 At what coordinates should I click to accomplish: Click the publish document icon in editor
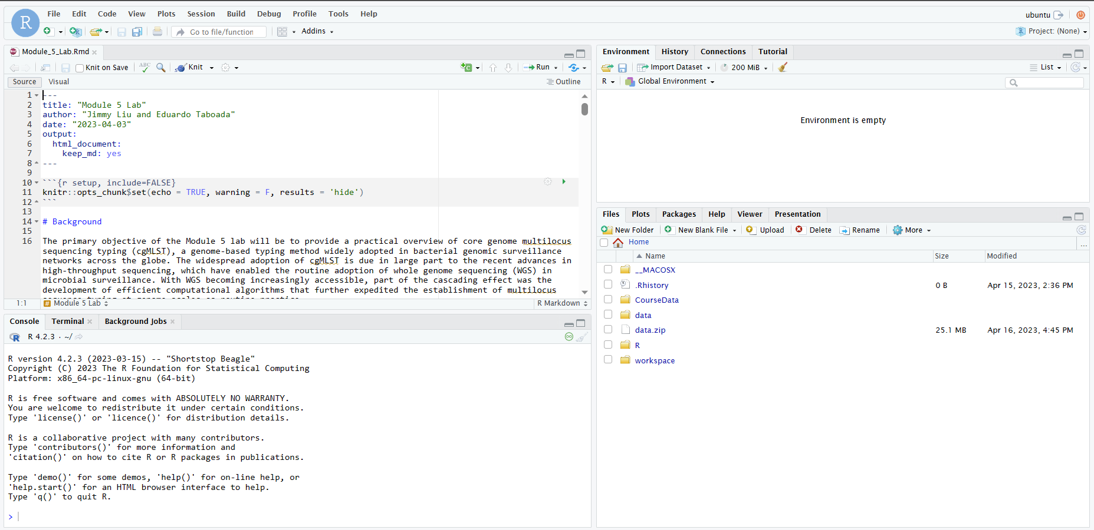point(574,67)
